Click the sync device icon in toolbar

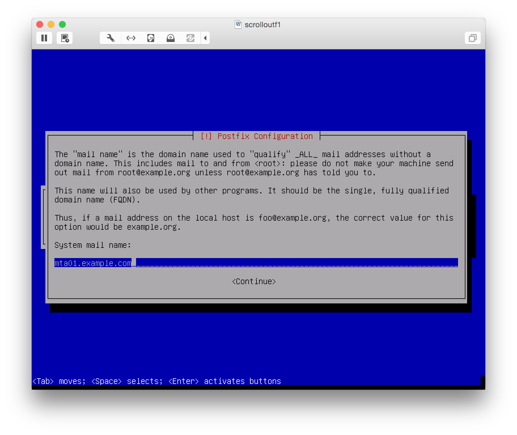190,38
